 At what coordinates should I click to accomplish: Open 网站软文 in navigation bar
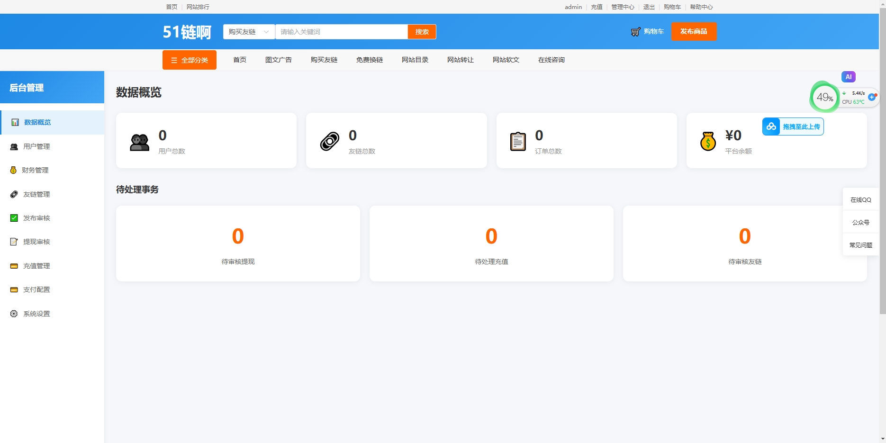506,60
